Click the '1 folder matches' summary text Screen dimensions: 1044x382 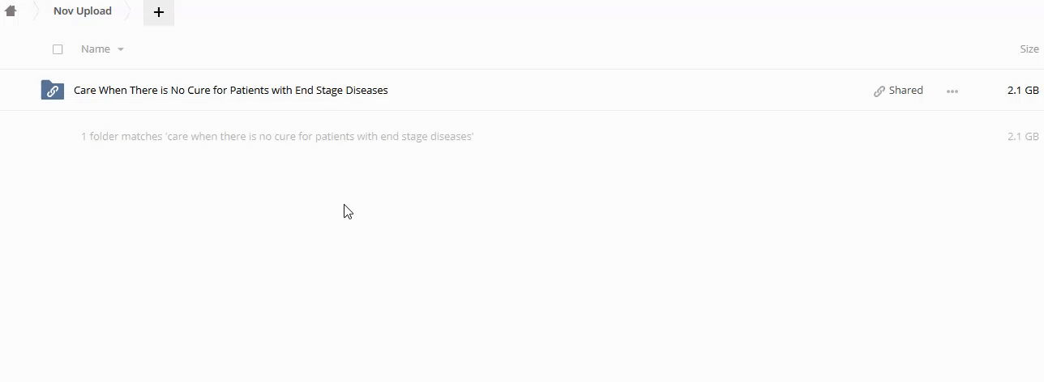pyautogui.click(x=277, y=137)
